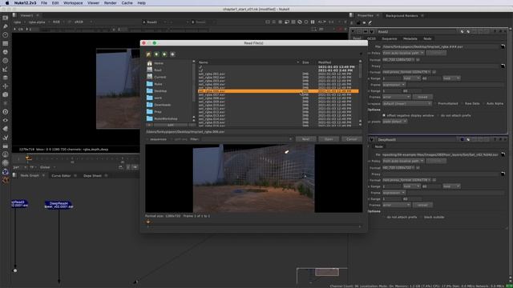Toggle DeepRead3 black outside checkbox
The width and height of the screenshot is (513, 288).
pyautogui.click(x=421, y=217)
